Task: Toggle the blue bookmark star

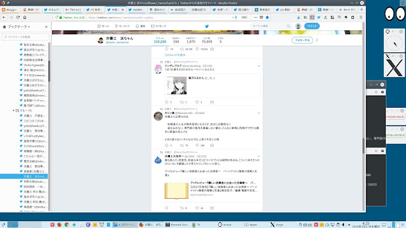Action: tap(267, 17)
